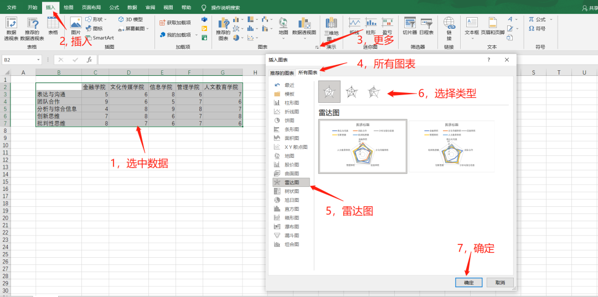Insert a 日程表 timeline filter

pos(426,26)
